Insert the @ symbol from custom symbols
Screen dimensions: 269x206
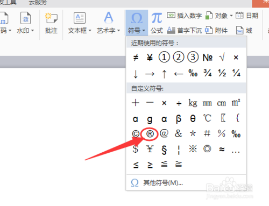pyautogui.click(x=164, y=133)
